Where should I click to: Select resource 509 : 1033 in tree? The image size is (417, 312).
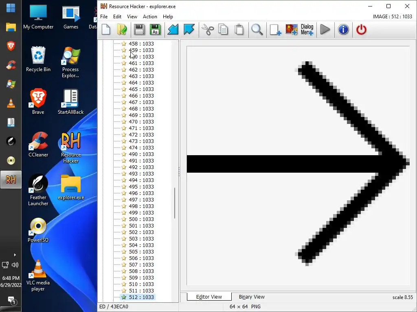click(x=141, y=277)
